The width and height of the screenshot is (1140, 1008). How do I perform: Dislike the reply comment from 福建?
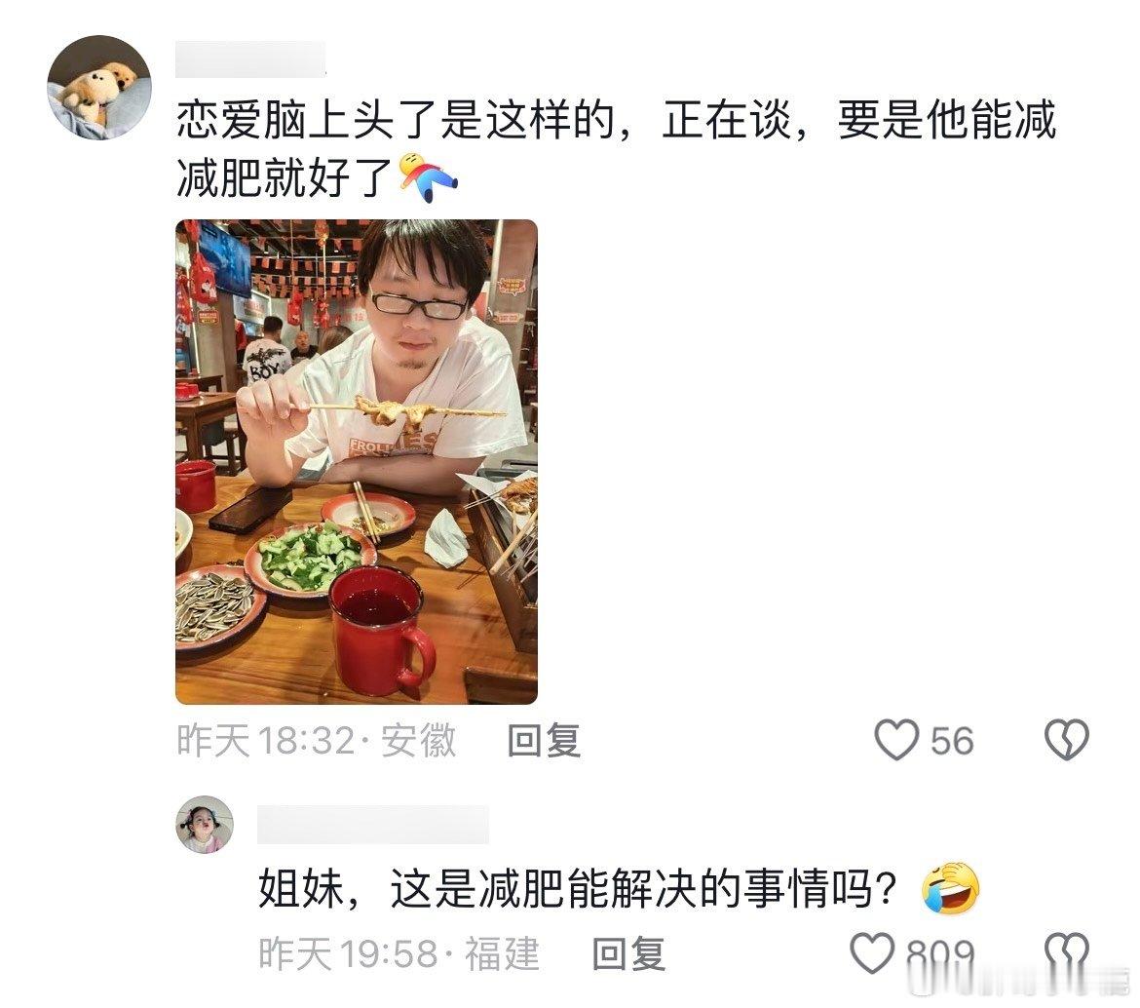(x=1067, y=952)
